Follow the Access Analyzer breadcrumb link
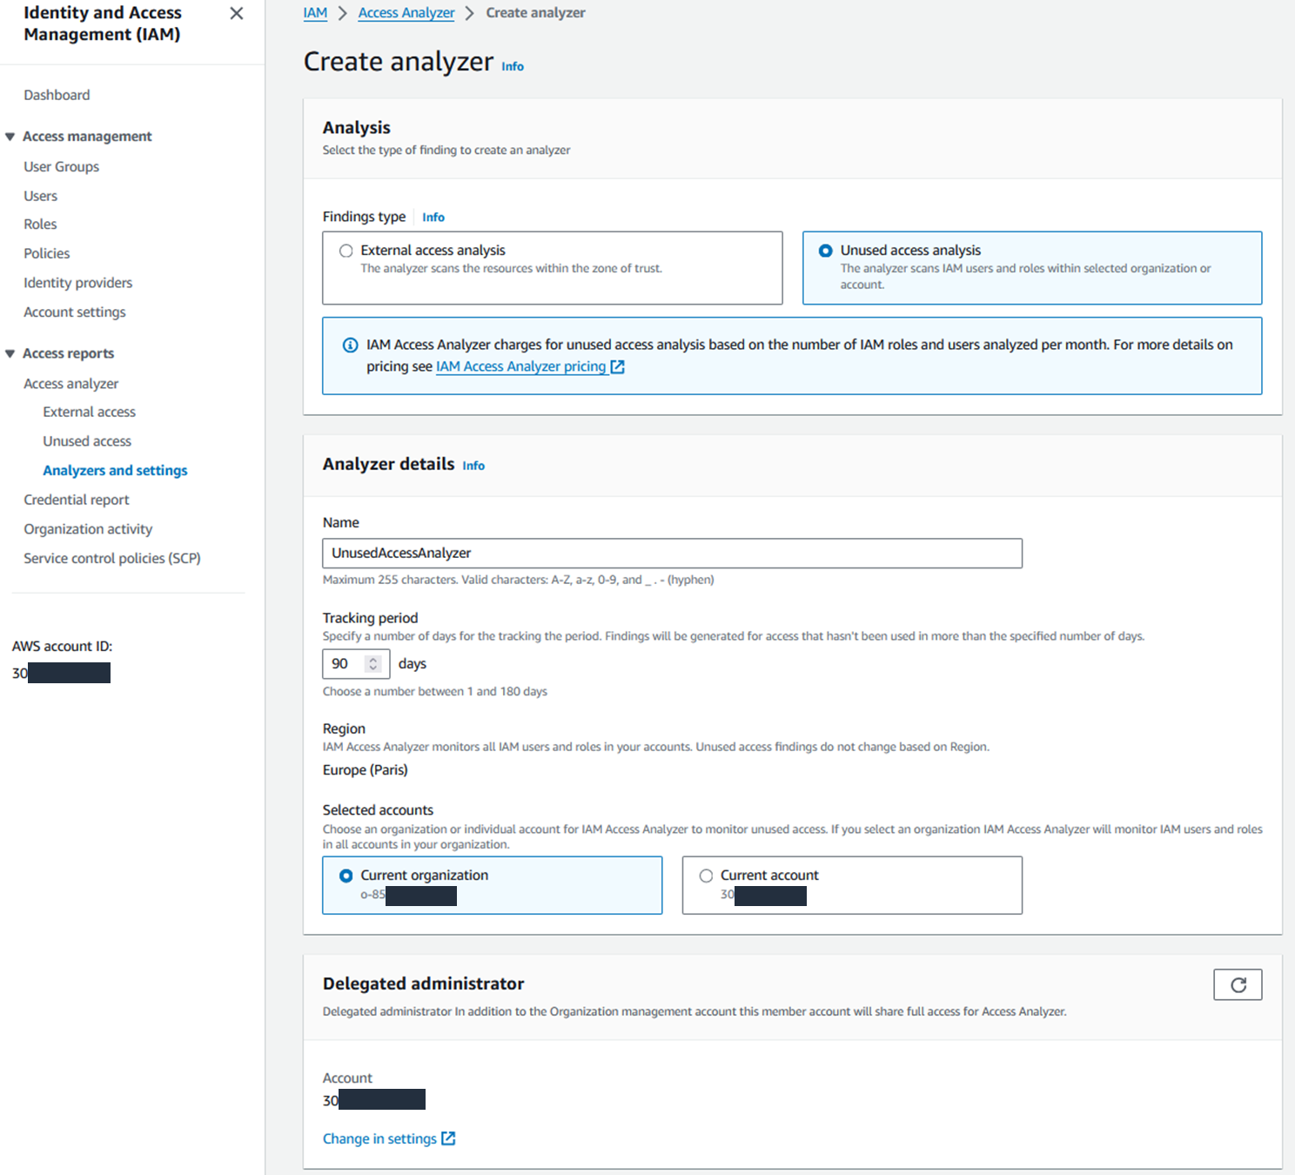The width and height of the screenshot is (1295, 1175). tap(406, 12)
